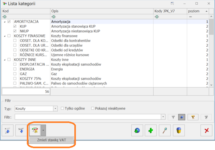Click the move category up icon

coord(7,130)
